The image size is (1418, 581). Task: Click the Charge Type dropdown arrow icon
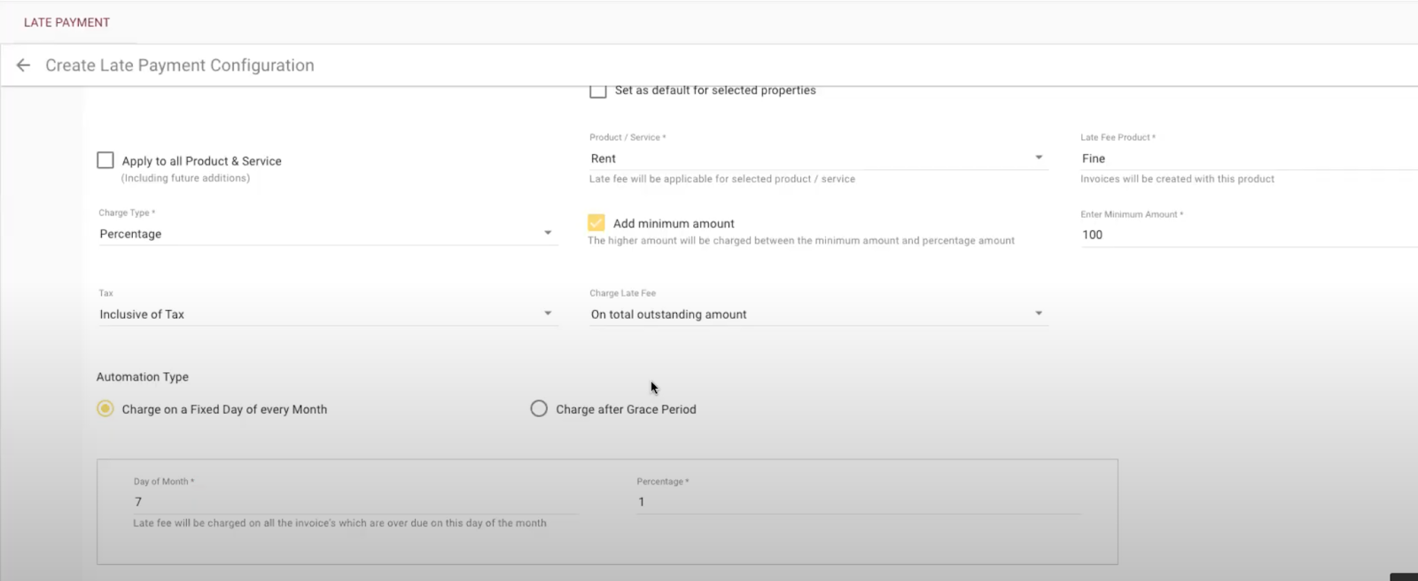pos(548,233)
